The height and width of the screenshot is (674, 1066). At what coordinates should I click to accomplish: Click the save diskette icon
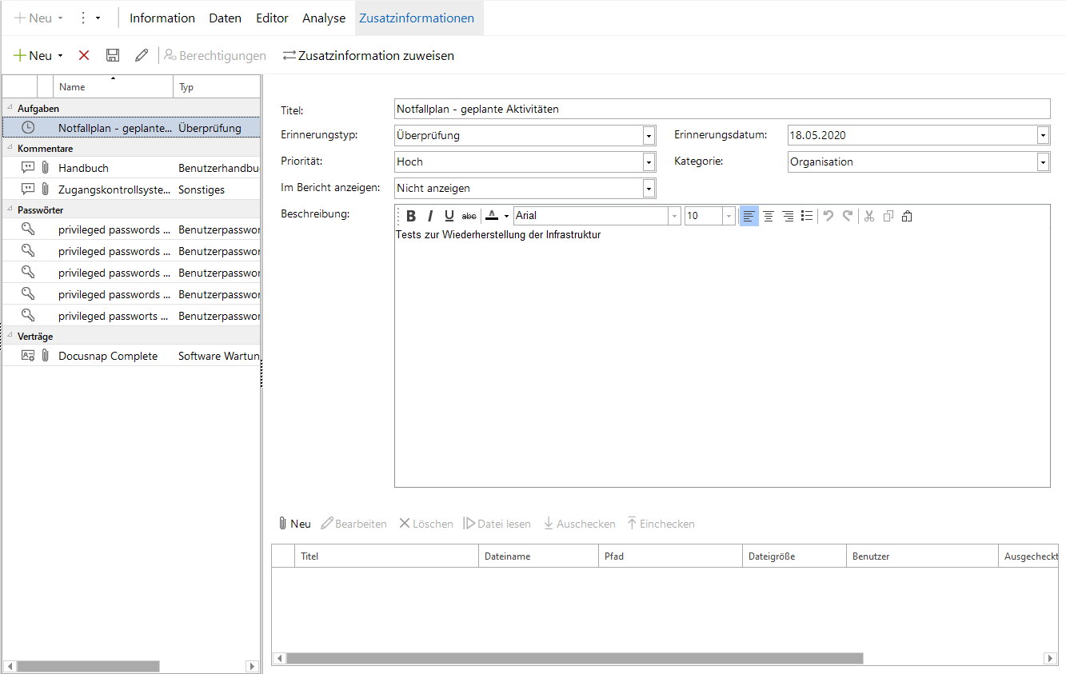tap(113, 55)
